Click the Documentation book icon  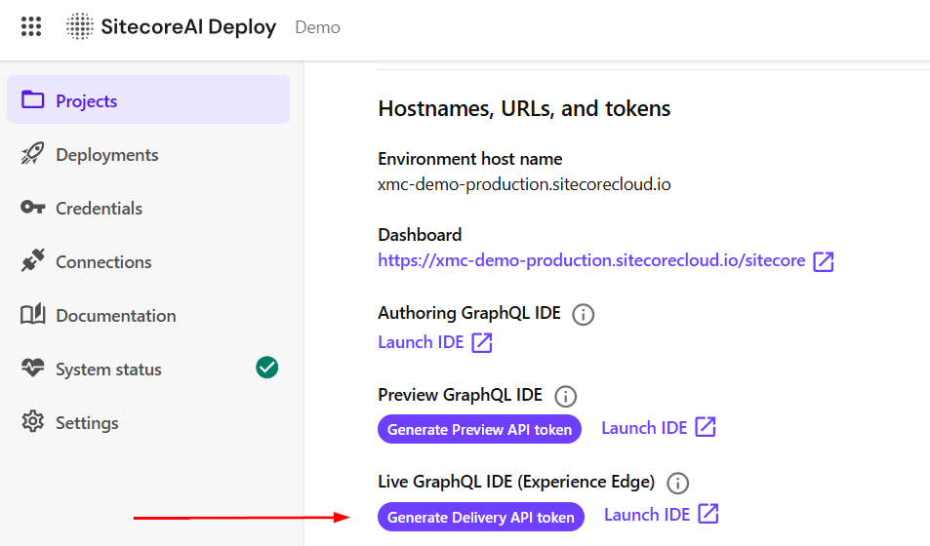coord(32,314)
